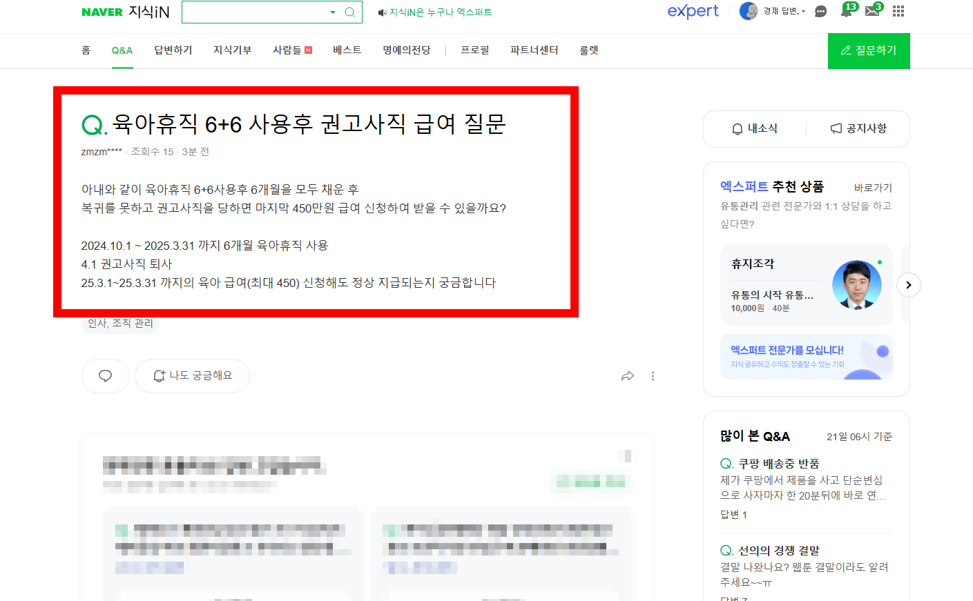Viewport: 973px width, 601px height.
Task: Click the NAVER logo
Action: 102,12
